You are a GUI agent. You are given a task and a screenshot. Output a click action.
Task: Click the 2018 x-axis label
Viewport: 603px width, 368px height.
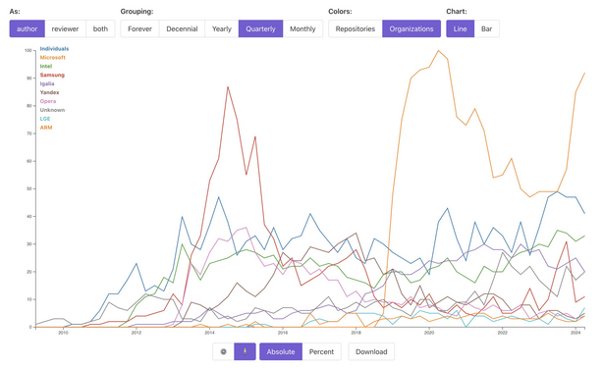click(356, 333)
